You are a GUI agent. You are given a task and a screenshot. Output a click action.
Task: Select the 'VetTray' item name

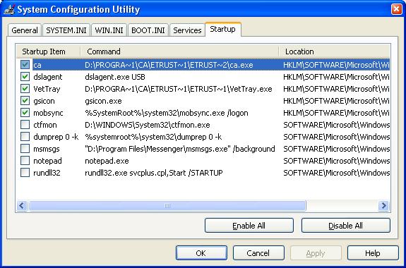click(47, 89)
